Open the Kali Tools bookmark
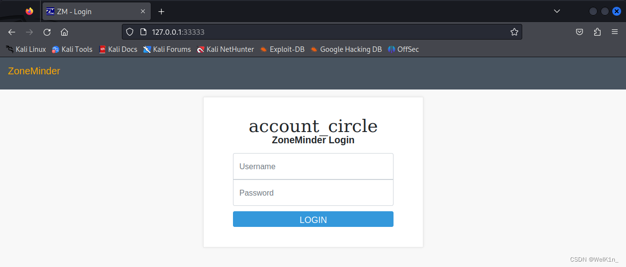 pyautogui.click(x=72, y=49)
